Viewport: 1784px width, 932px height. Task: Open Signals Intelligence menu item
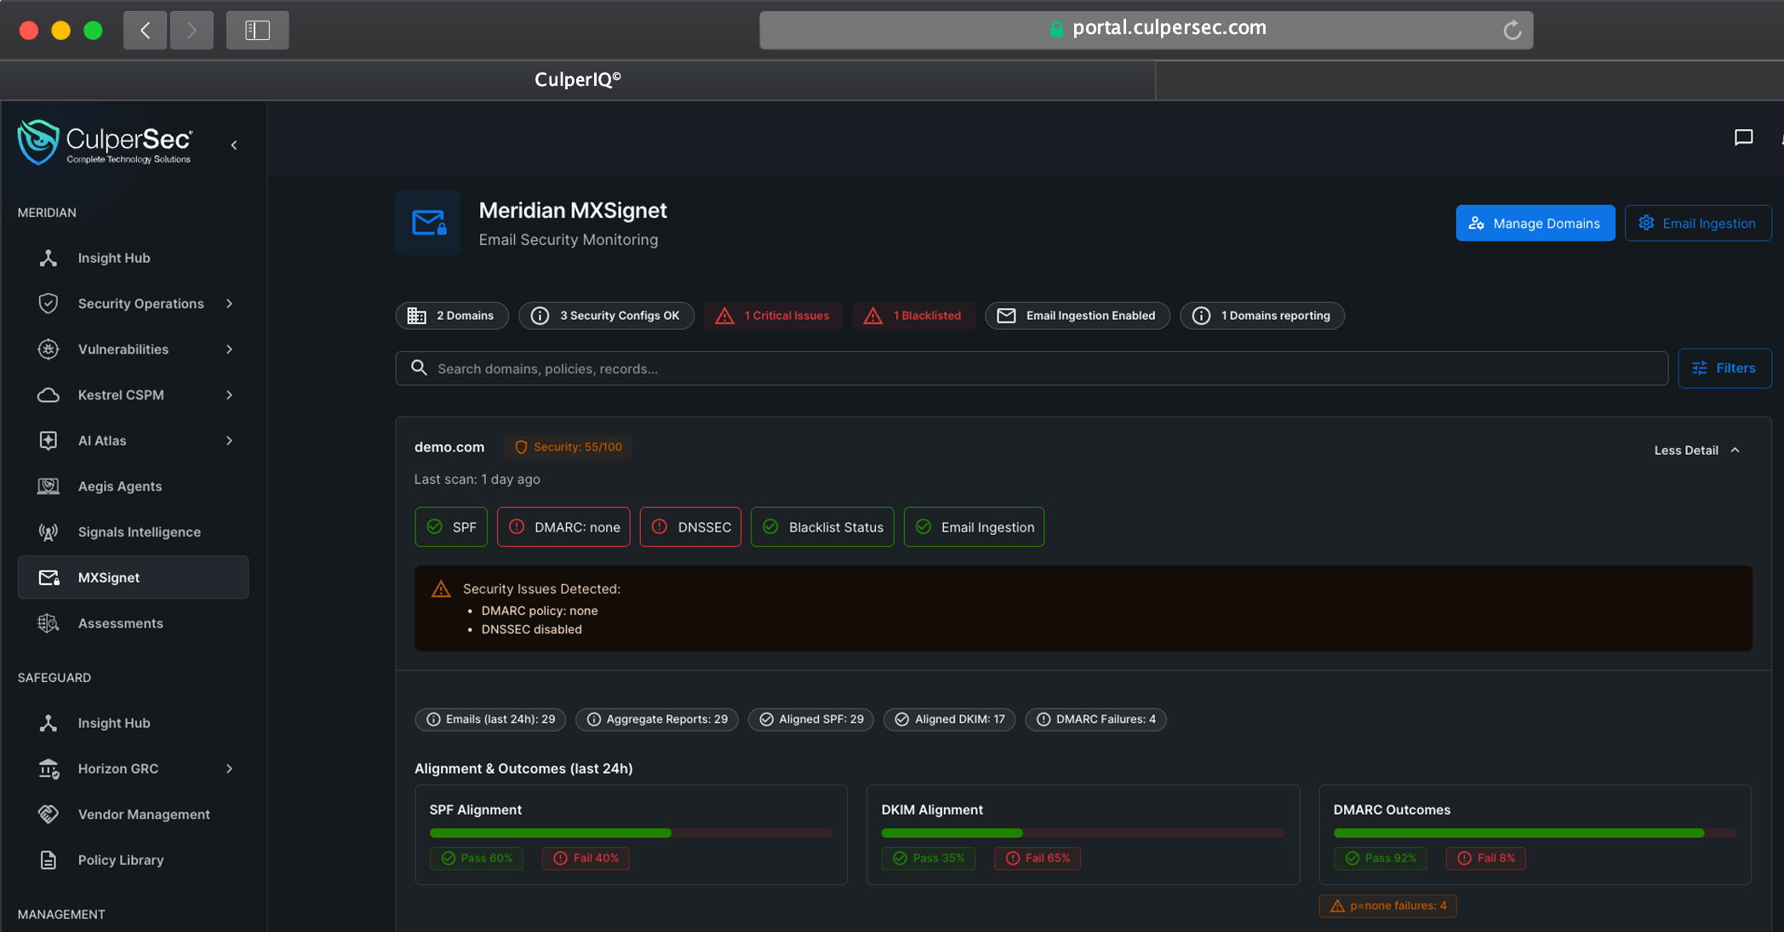134,532
